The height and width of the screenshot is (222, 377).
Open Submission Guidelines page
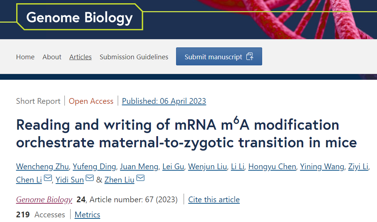click(134, 57)
